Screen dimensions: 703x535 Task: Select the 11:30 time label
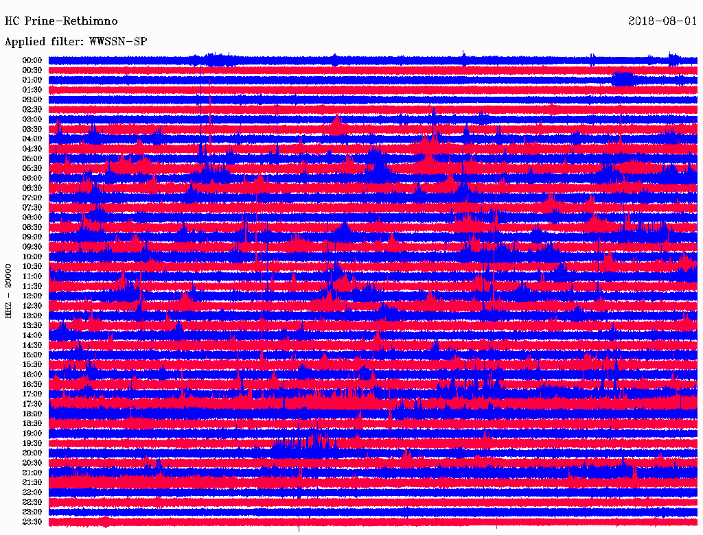click(x=32, y=286)
